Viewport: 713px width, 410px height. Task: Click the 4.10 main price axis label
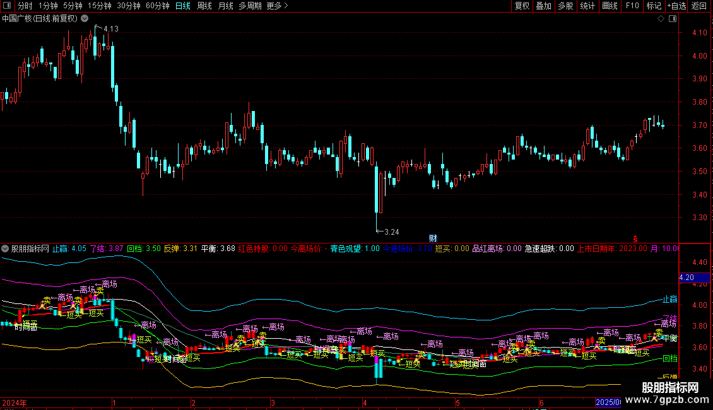coord(699,33)
